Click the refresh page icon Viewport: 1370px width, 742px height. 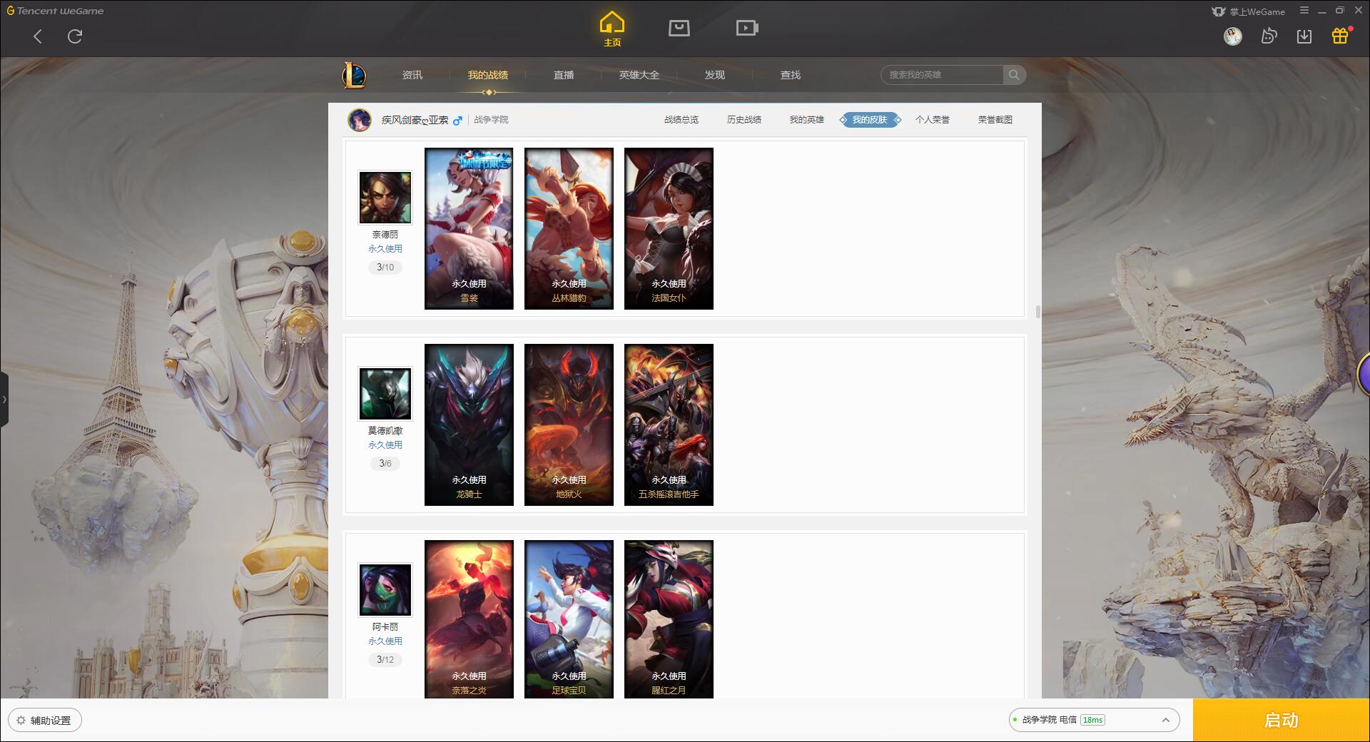click(x=75, y=36)
